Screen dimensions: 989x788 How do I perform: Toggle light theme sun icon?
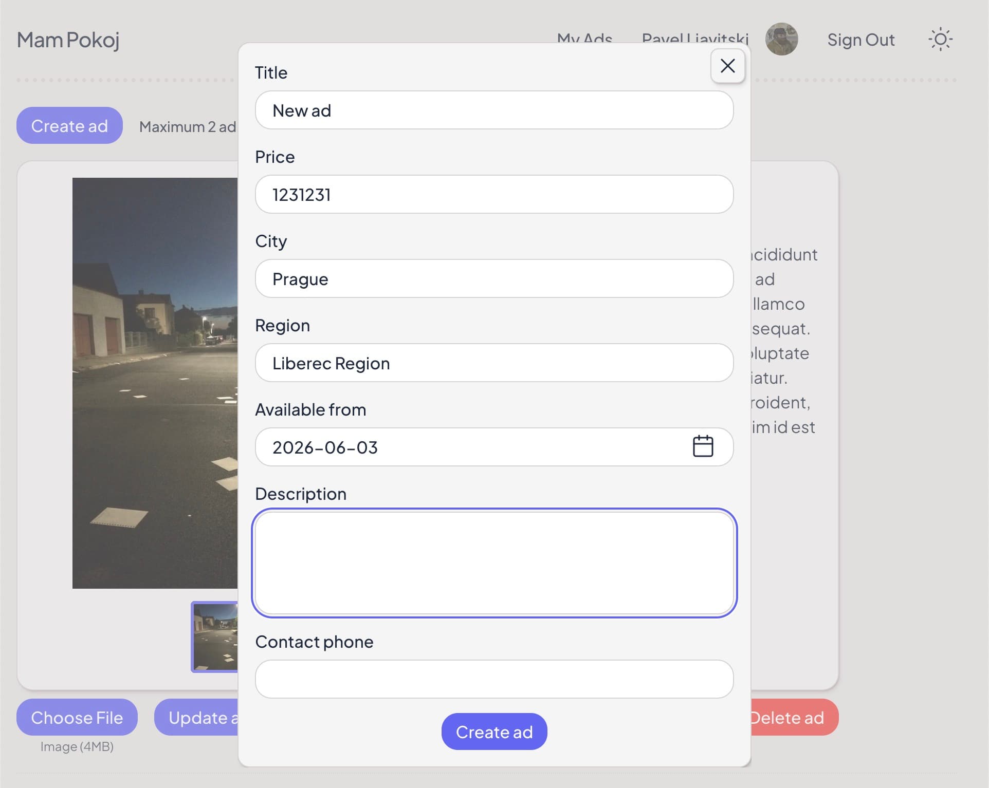point(940,40)
